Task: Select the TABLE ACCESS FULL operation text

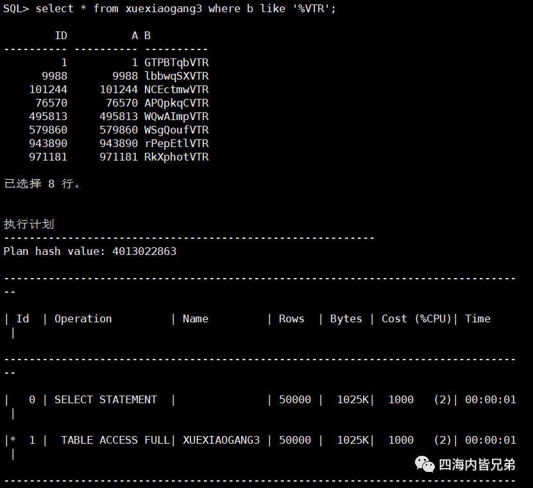Action: click(x=115, y=440)
